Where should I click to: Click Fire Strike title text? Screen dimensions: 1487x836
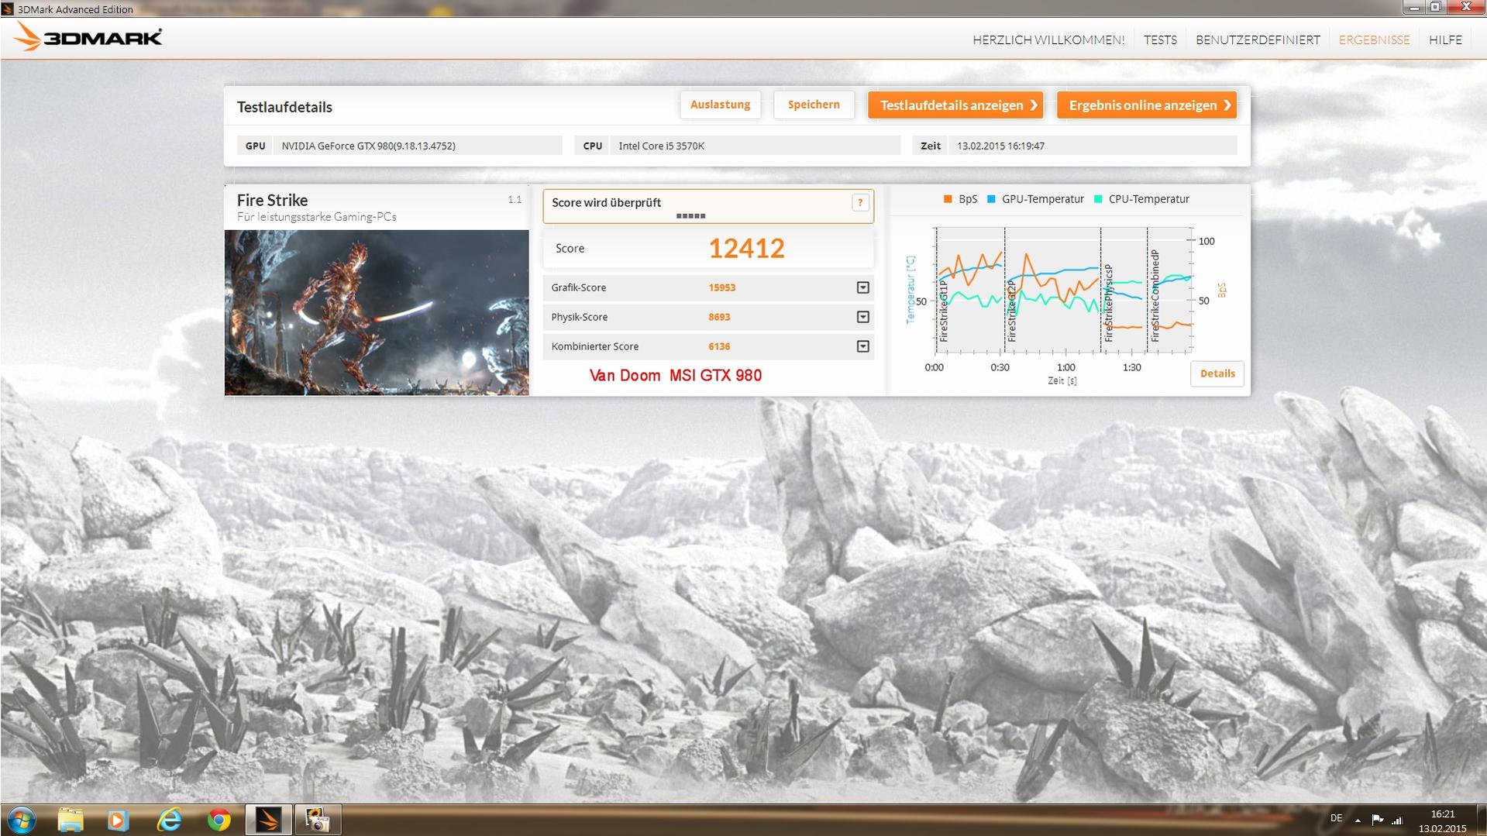[272, 200]
